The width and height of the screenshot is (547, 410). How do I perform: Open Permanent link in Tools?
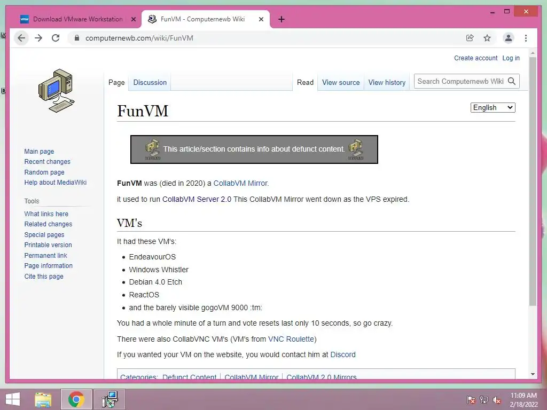[45, 256]
